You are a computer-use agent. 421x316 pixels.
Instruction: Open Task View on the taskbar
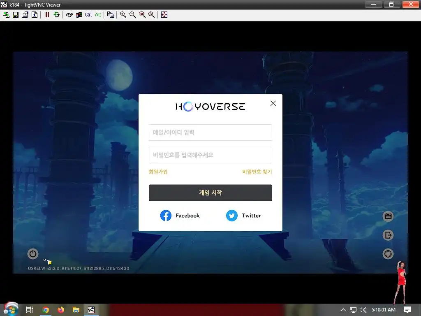30,310
